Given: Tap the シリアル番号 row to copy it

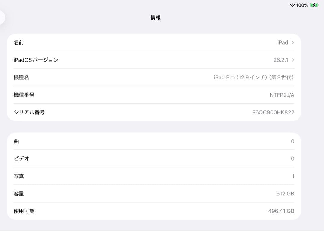Looking at the screenshot, I should coord(154,112).
